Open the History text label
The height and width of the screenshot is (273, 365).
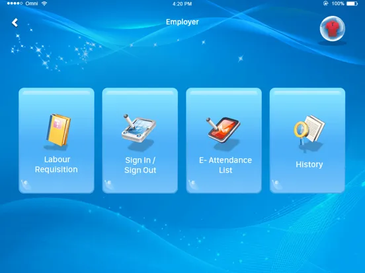pyautogui.click(x=309, y=164)
